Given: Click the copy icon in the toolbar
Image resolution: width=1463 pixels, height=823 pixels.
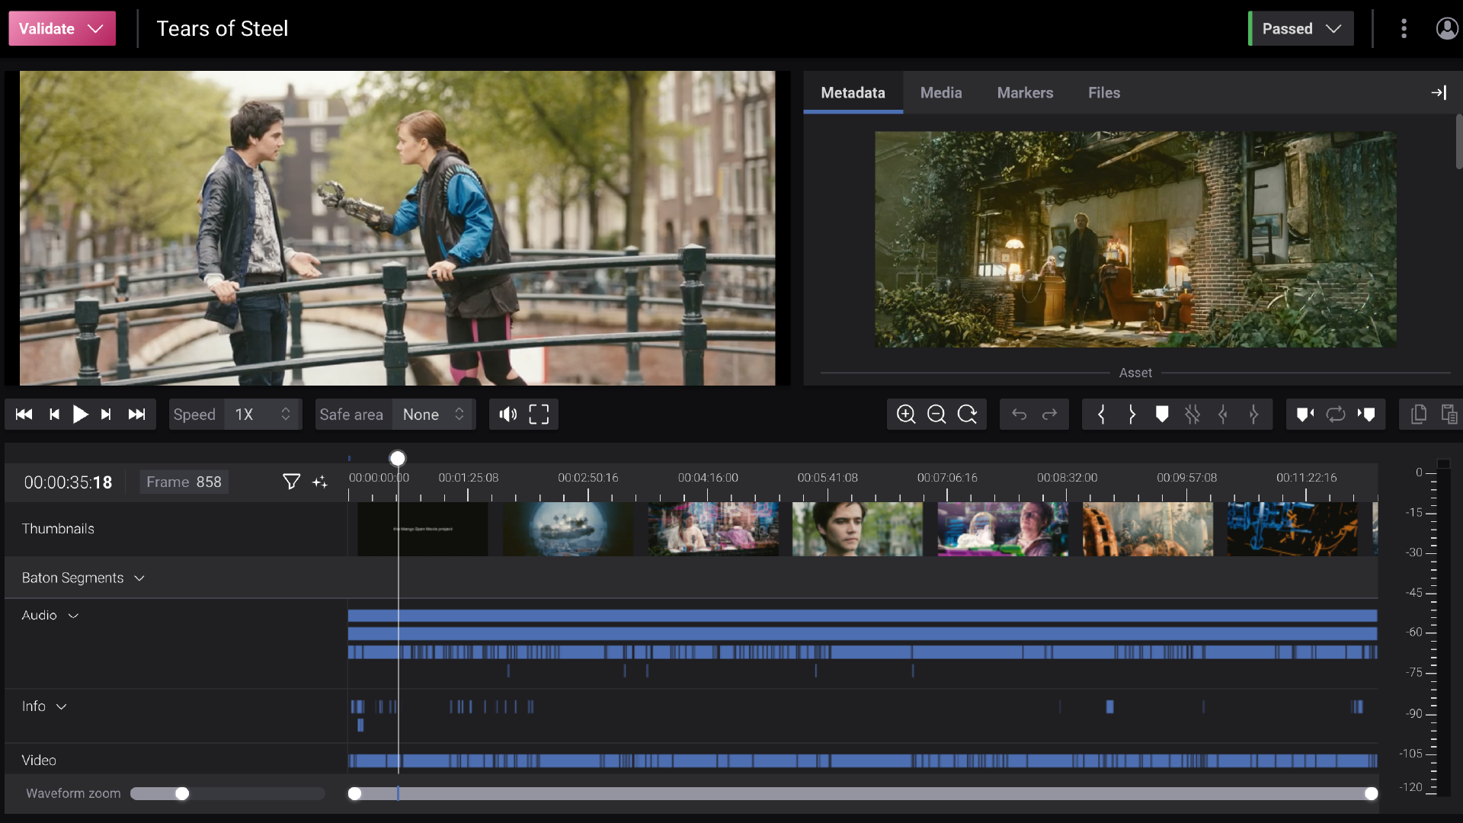Looking at the screenshot, I should pyautogui.click(x=1418, y=415).
